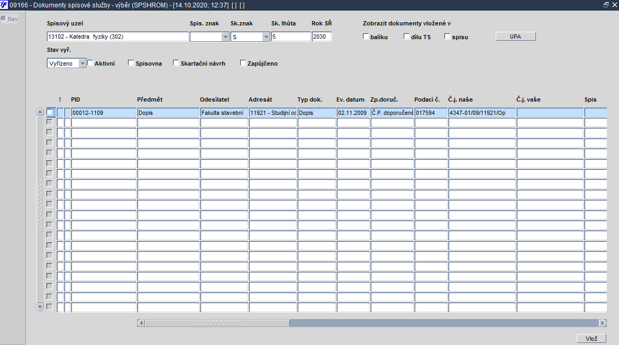
Task: Click the UPA button
Action: (516, 37)
